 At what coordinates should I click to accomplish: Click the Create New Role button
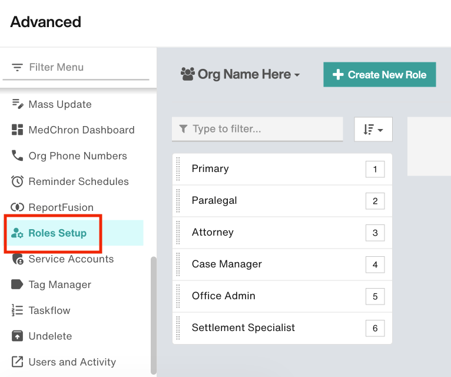[379, 75]
